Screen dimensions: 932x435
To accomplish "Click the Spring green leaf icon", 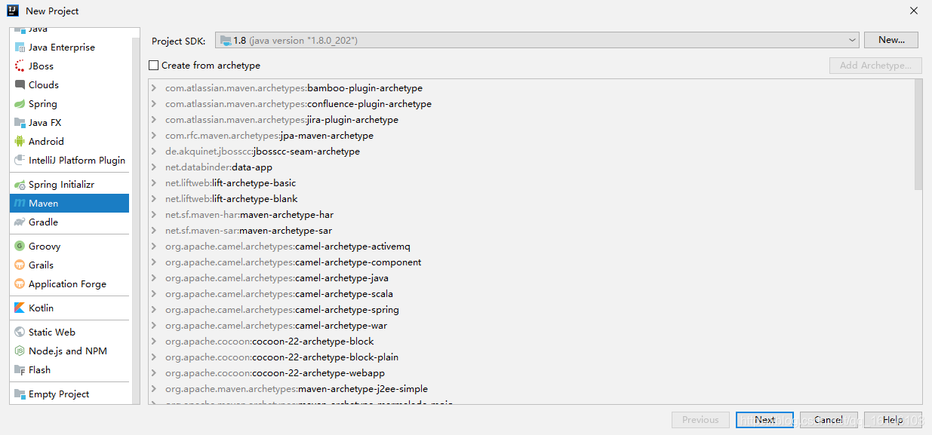I will pos(20,104).
